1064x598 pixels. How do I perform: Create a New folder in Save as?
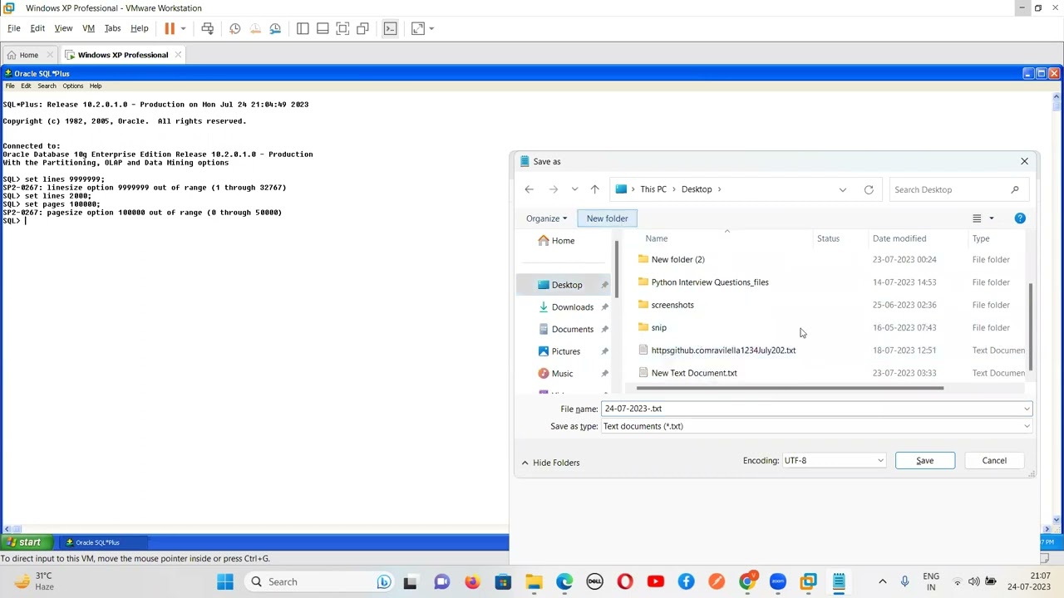click(607, 218)
